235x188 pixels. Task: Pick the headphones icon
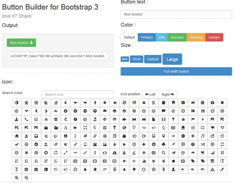pos(203,128)
